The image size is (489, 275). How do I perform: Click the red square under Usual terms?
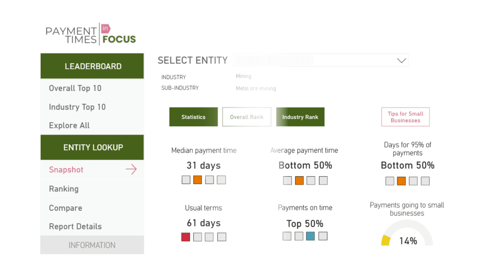[186, 237]
